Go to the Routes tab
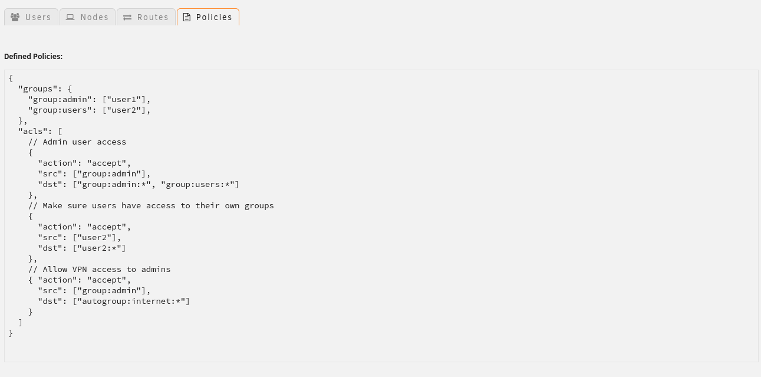Viewport: 761px width, 377px height. point(146,17)
